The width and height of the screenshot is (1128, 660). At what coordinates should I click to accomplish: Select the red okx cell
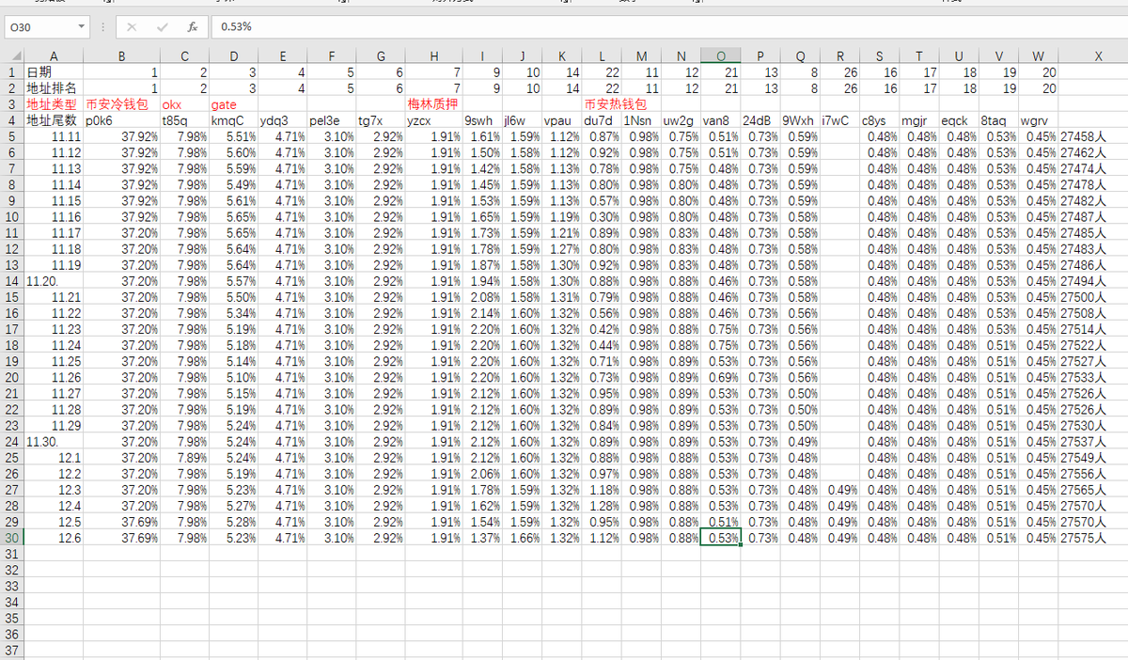[x=184, y=103]
